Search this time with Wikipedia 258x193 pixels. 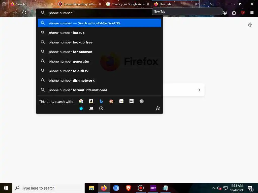click(x=132, y=102)
